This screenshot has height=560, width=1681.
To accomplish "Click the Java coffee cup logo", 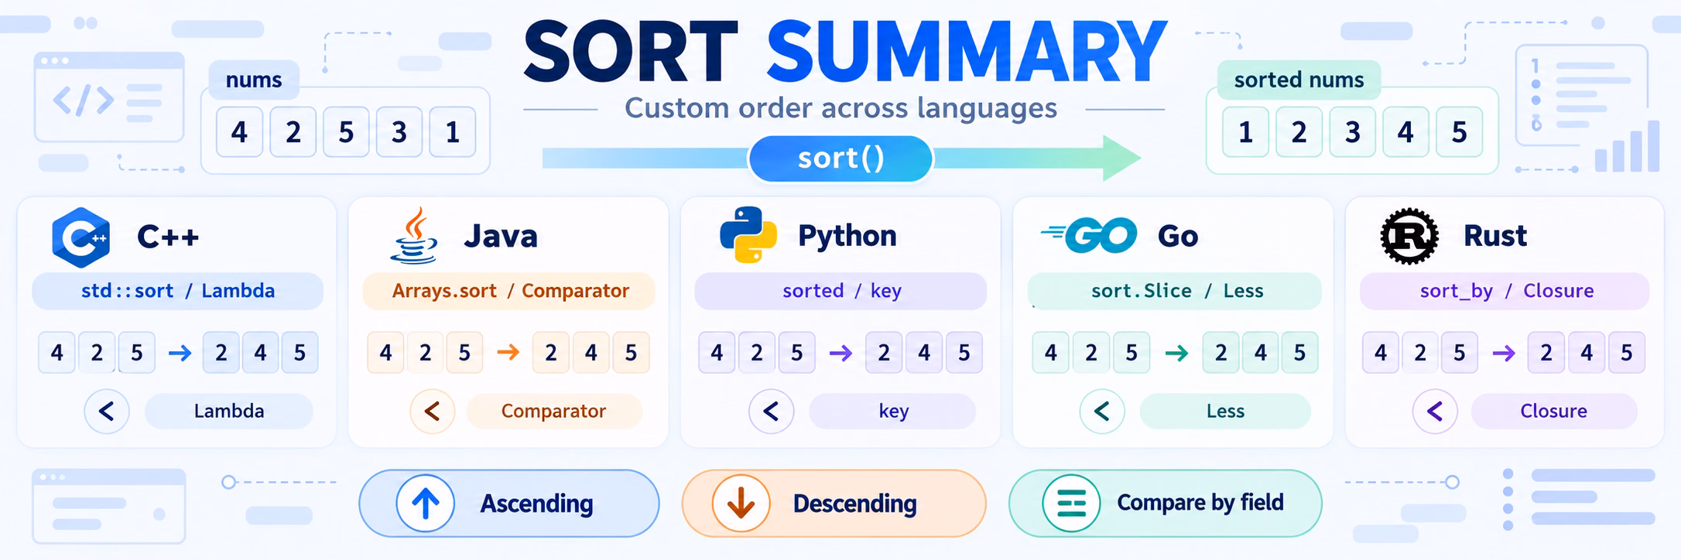I will (413, 236).
